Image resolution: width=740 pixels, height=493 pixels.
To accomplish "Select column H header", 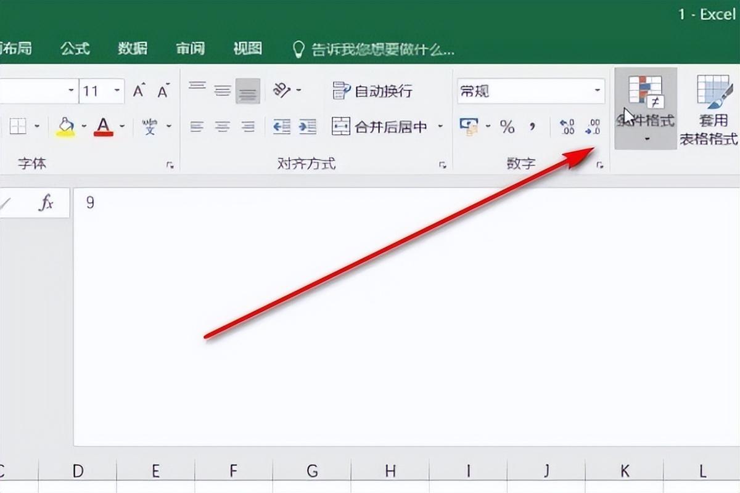I will (x=390, y=471).
